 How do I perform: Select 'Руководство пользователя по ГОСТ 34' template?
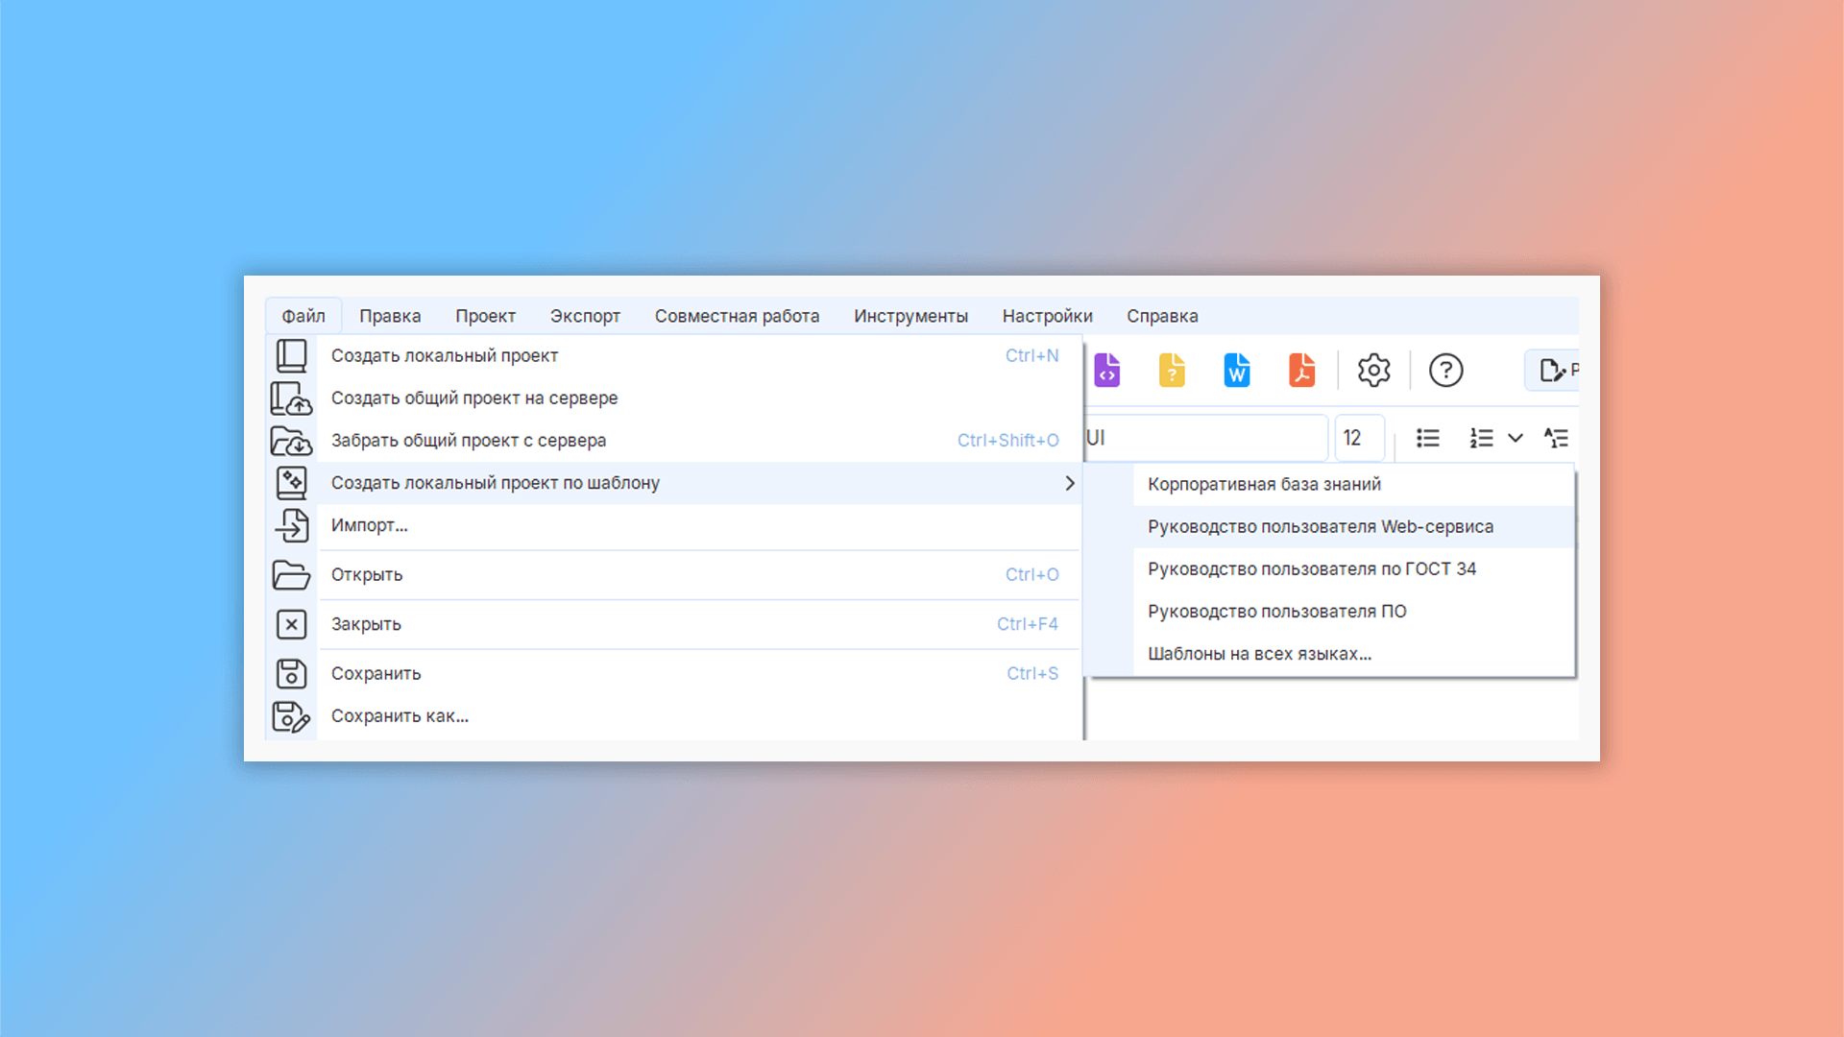click(x=1311, y=568)
